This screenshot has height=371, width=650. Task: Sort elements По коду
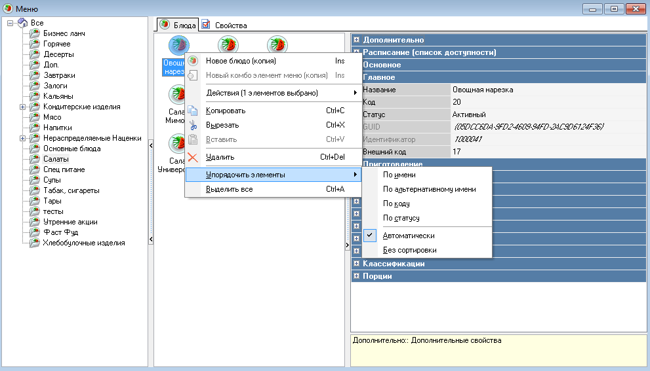pyautogui.click(x=396, y=203)
